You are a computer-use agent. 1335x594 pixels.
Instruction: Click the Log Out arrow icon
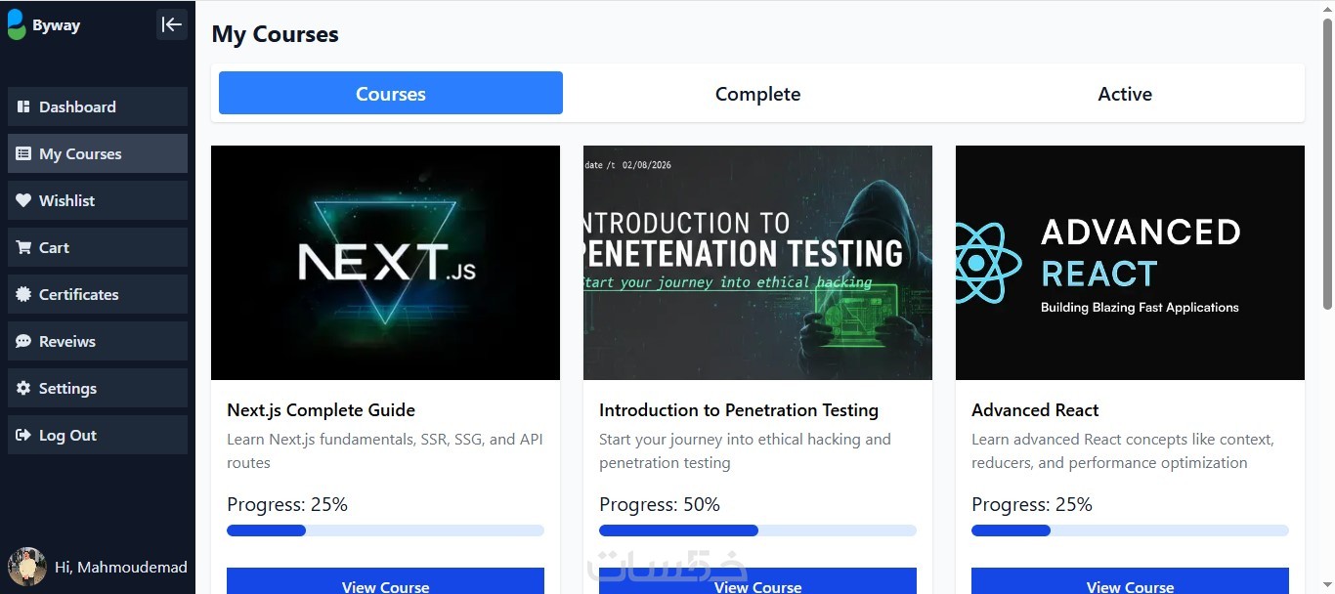coord(23,435)
